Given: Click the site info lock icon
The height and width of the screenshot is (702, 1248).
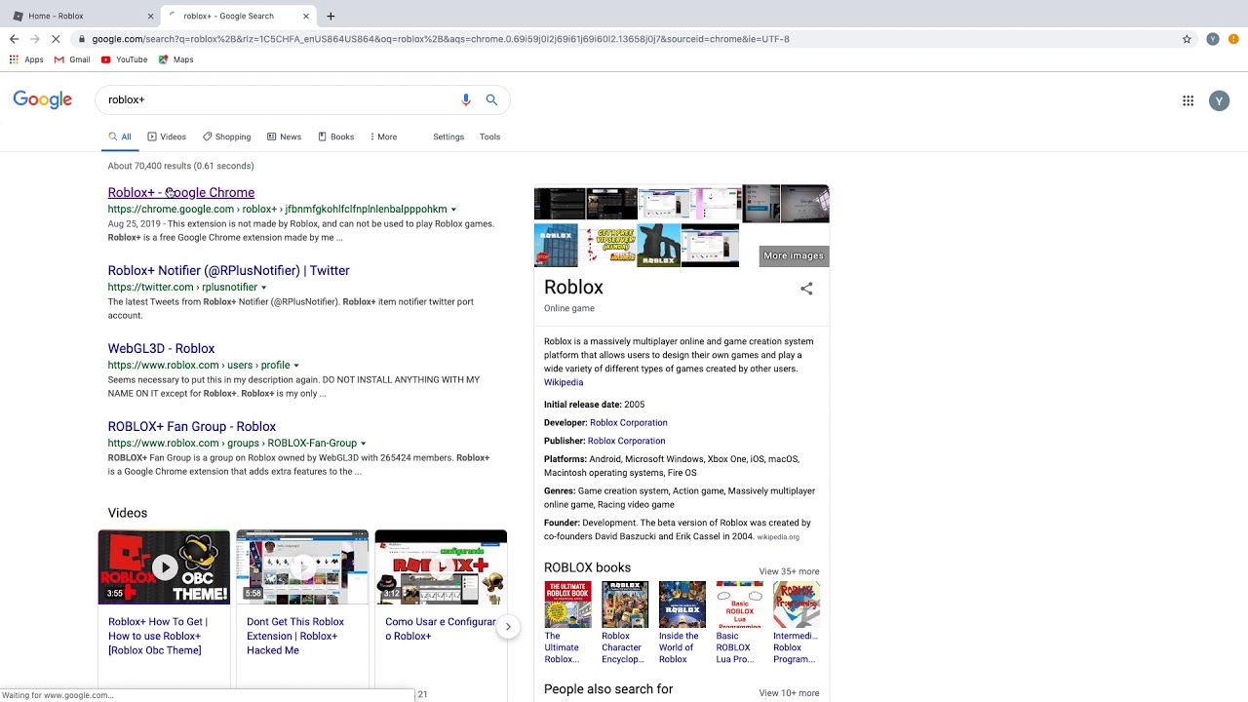Looking at the screenshot, I should point(83,39).
